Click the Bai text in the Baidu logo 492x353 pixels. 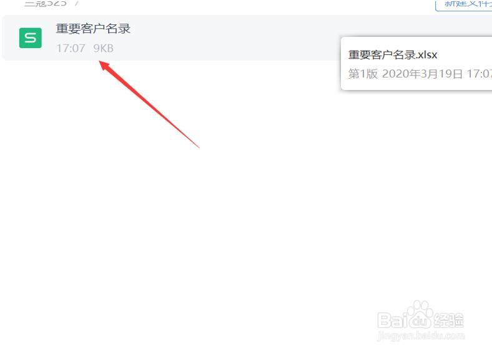coord(391,321)
